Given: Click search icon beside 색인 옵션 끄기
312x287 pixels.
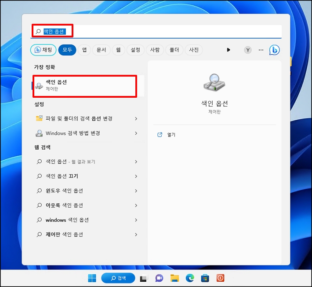Looking at the screenshot, I should (x=39, y=176).
